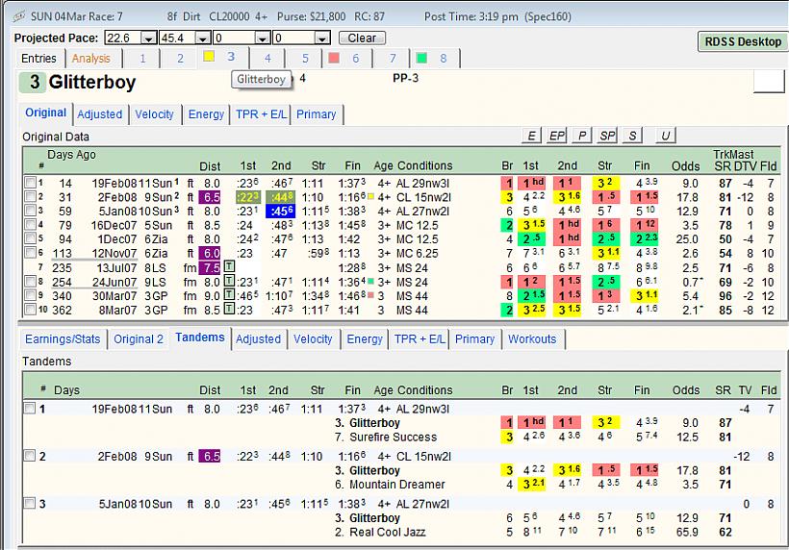
Task: Open horse tab 2
Action: [180, 59]
